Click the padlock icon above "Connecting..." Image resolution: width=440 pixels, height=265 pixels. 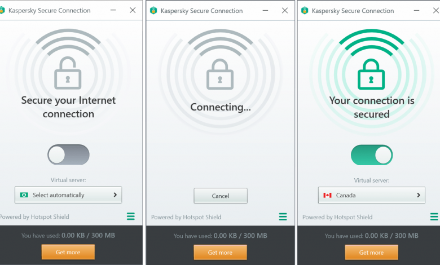220,73
